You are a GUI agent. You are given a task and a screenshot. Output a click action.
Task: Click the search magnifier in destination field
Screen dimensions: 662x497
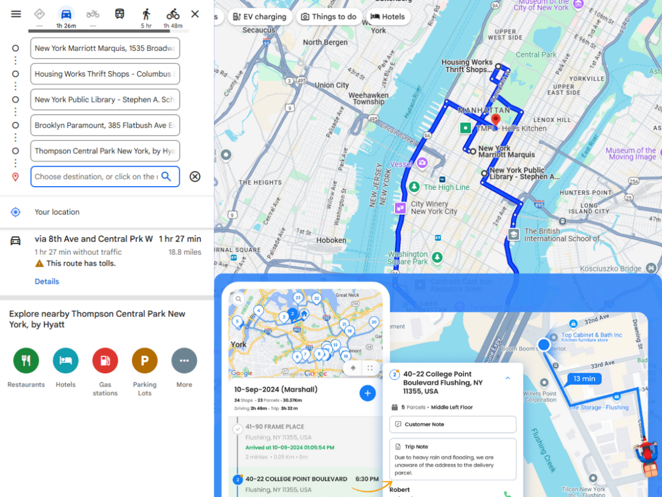(166, 177)
